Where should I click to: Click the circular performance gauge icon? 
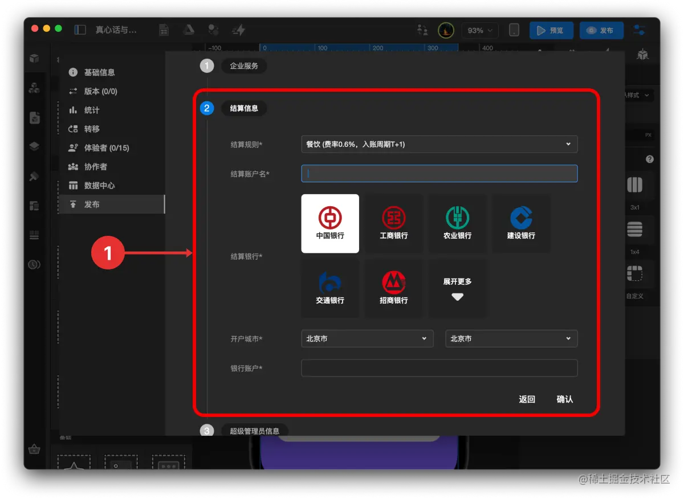(446, 30)
